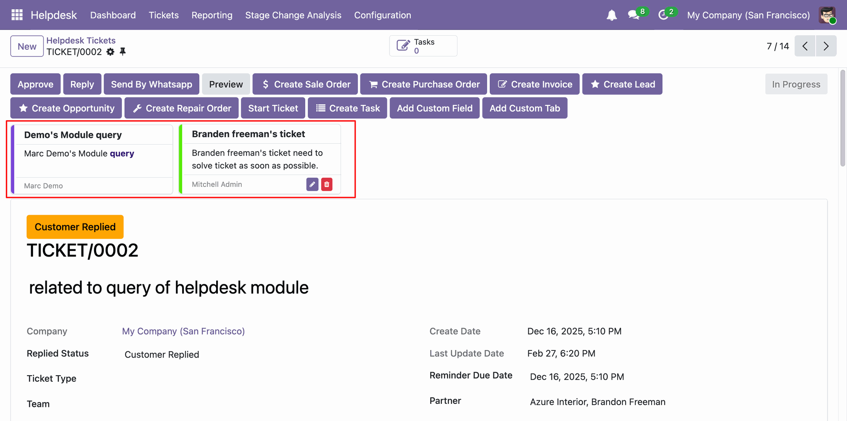The width and height of the screenshot is (847, 421).
Task: Click the ticket settings gear icon
Action: point(111,52)
